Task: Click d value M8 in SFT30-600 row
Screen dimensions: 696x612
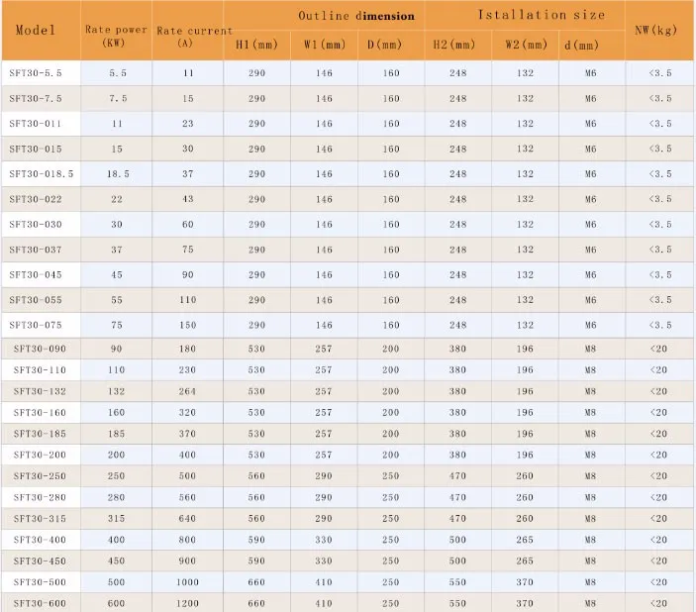Action: tap(590, 603)
